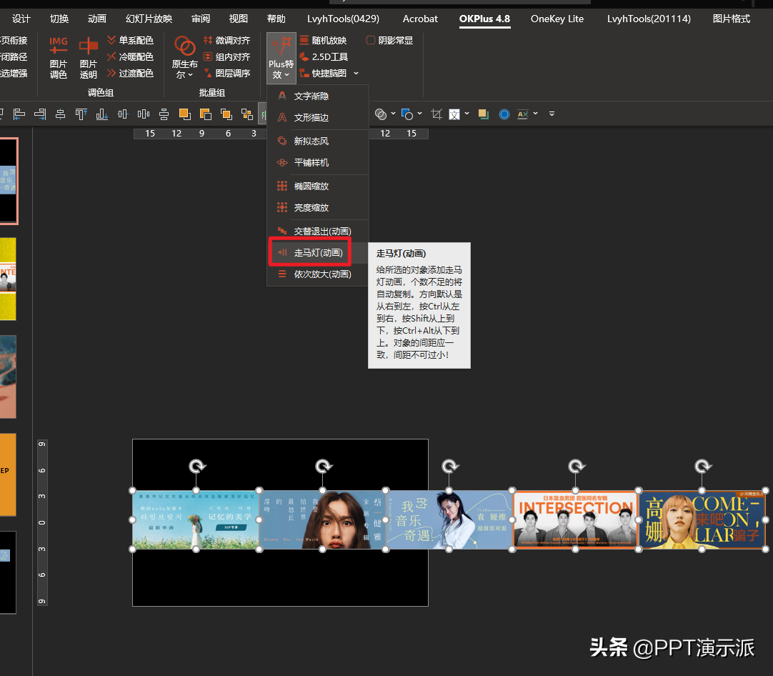Image resolution: width=773 pixels, height=676 pixels.
Task: Open the LvyhTools(0429) tab
Action: (x=343, y=19)
